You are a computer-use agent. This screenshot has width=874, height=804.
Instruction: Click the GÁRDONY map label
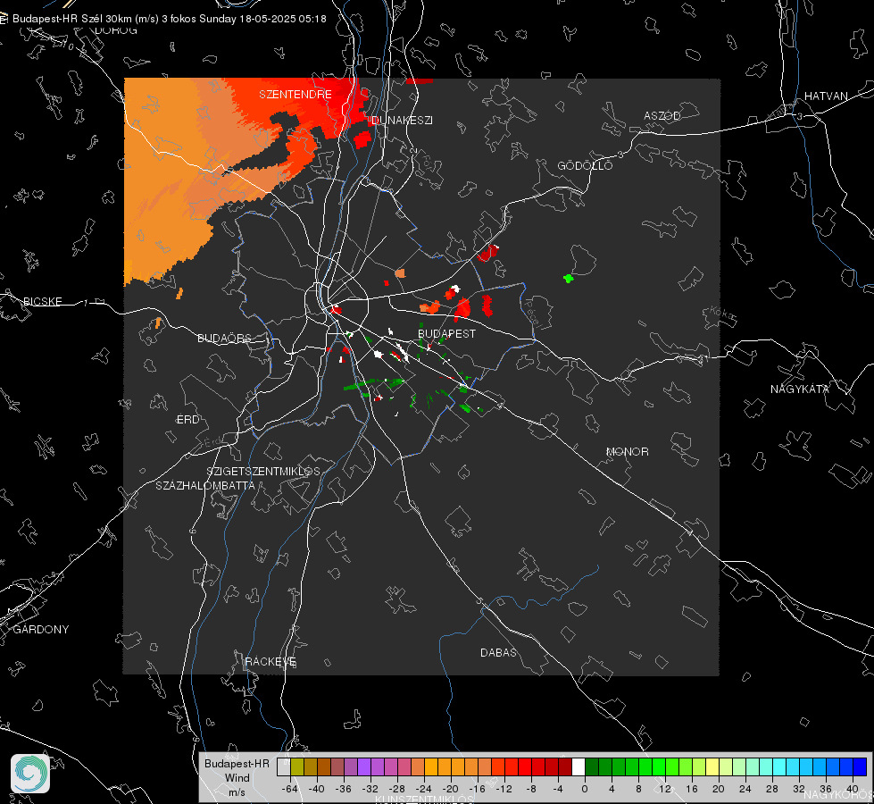pyautogui.click(x=41, y=630)
